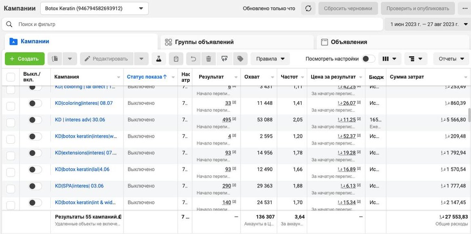Viewport: 471px width, 234px height.
Task: Click the tag label icon
Action: pyautogui.click(x=240, y=59)
